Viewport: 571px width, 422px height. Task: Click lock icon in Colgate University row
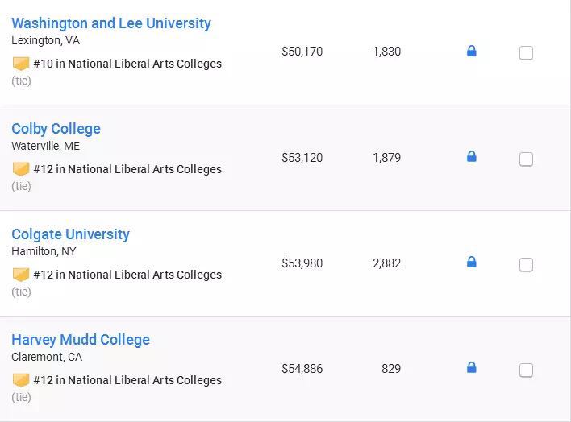coord(472,263)
